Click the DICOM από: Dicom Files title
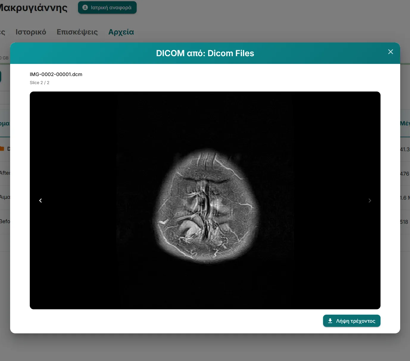 tap(205, 53)
